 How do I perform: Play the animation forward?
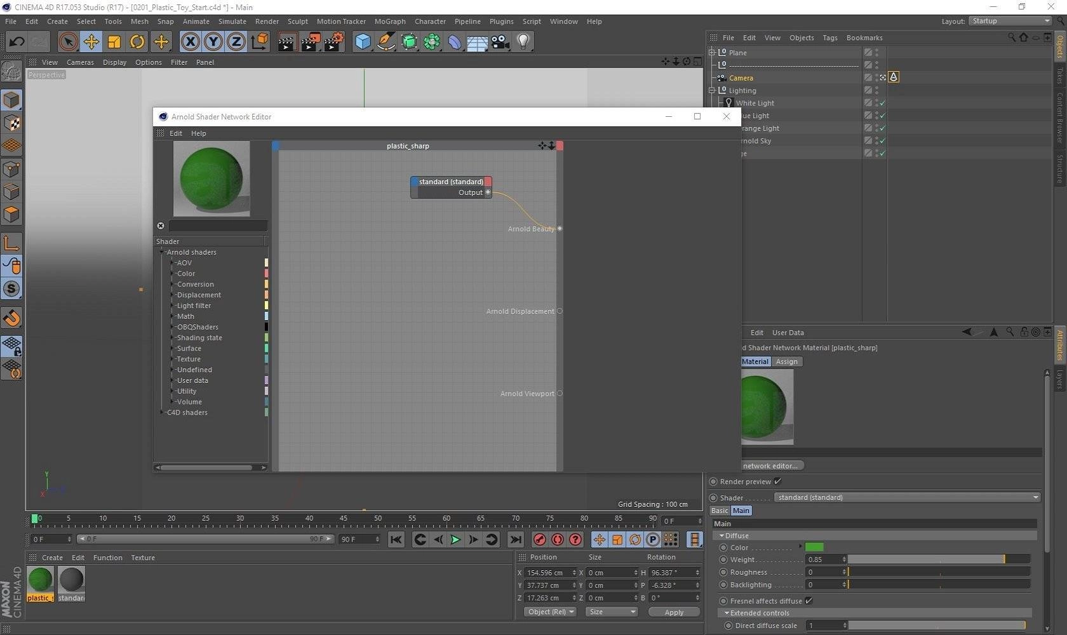pos(455,539)
